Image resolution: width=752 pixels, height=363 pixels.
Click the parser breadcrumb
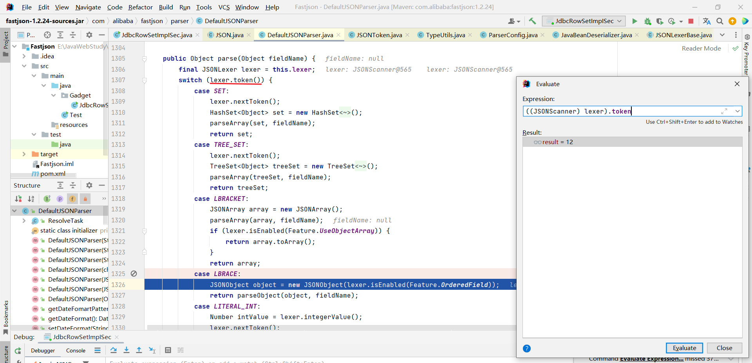[179, 21]
